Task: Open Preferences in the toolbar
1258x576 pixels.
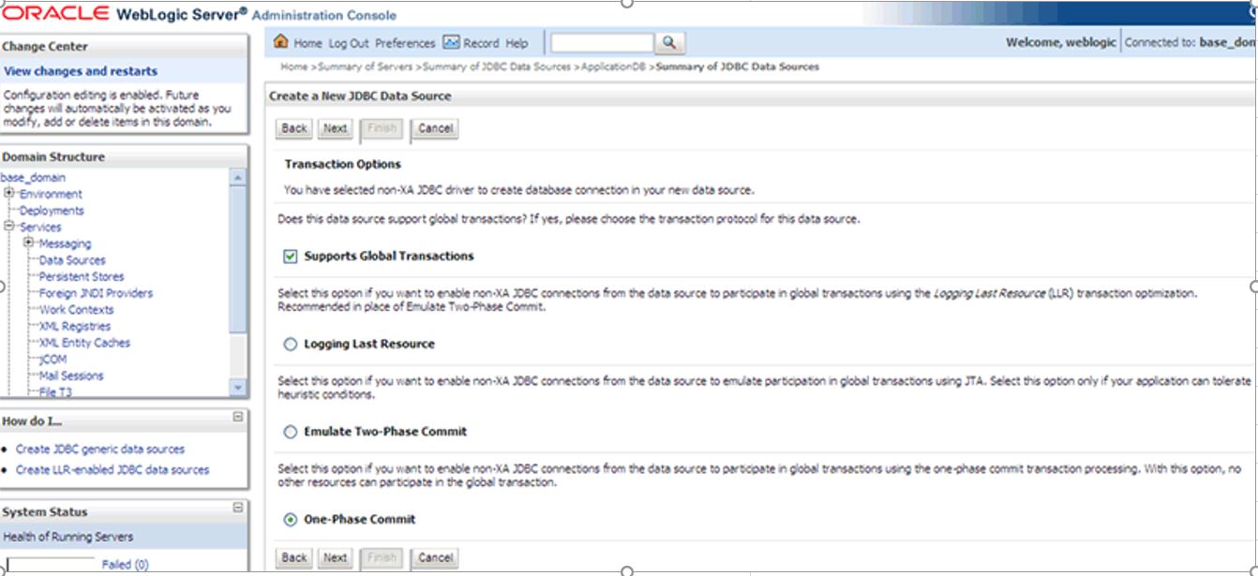Action: point(405,43)
